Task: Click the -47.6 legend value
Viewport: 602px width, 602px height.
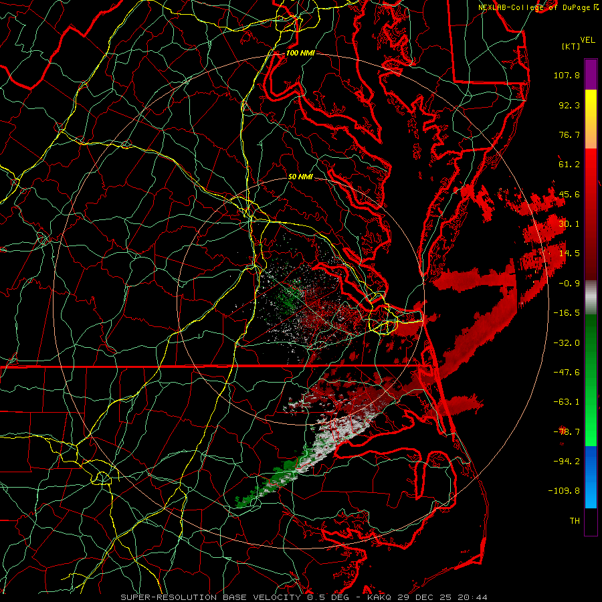Action: click(567, 373)
